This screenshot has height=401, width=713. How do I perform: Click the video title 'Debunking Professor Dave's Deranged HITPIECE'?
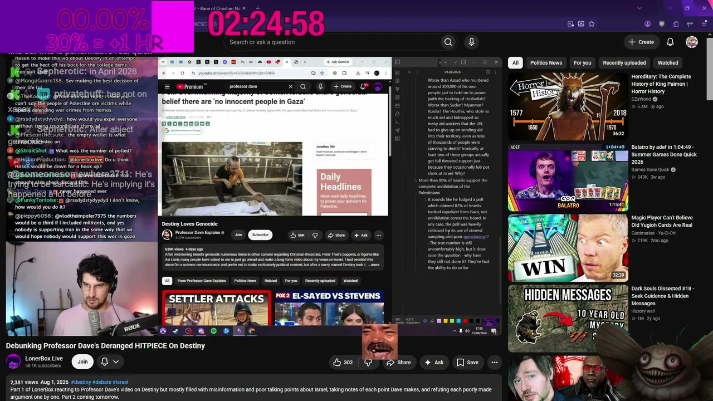(x=105, y=346)
